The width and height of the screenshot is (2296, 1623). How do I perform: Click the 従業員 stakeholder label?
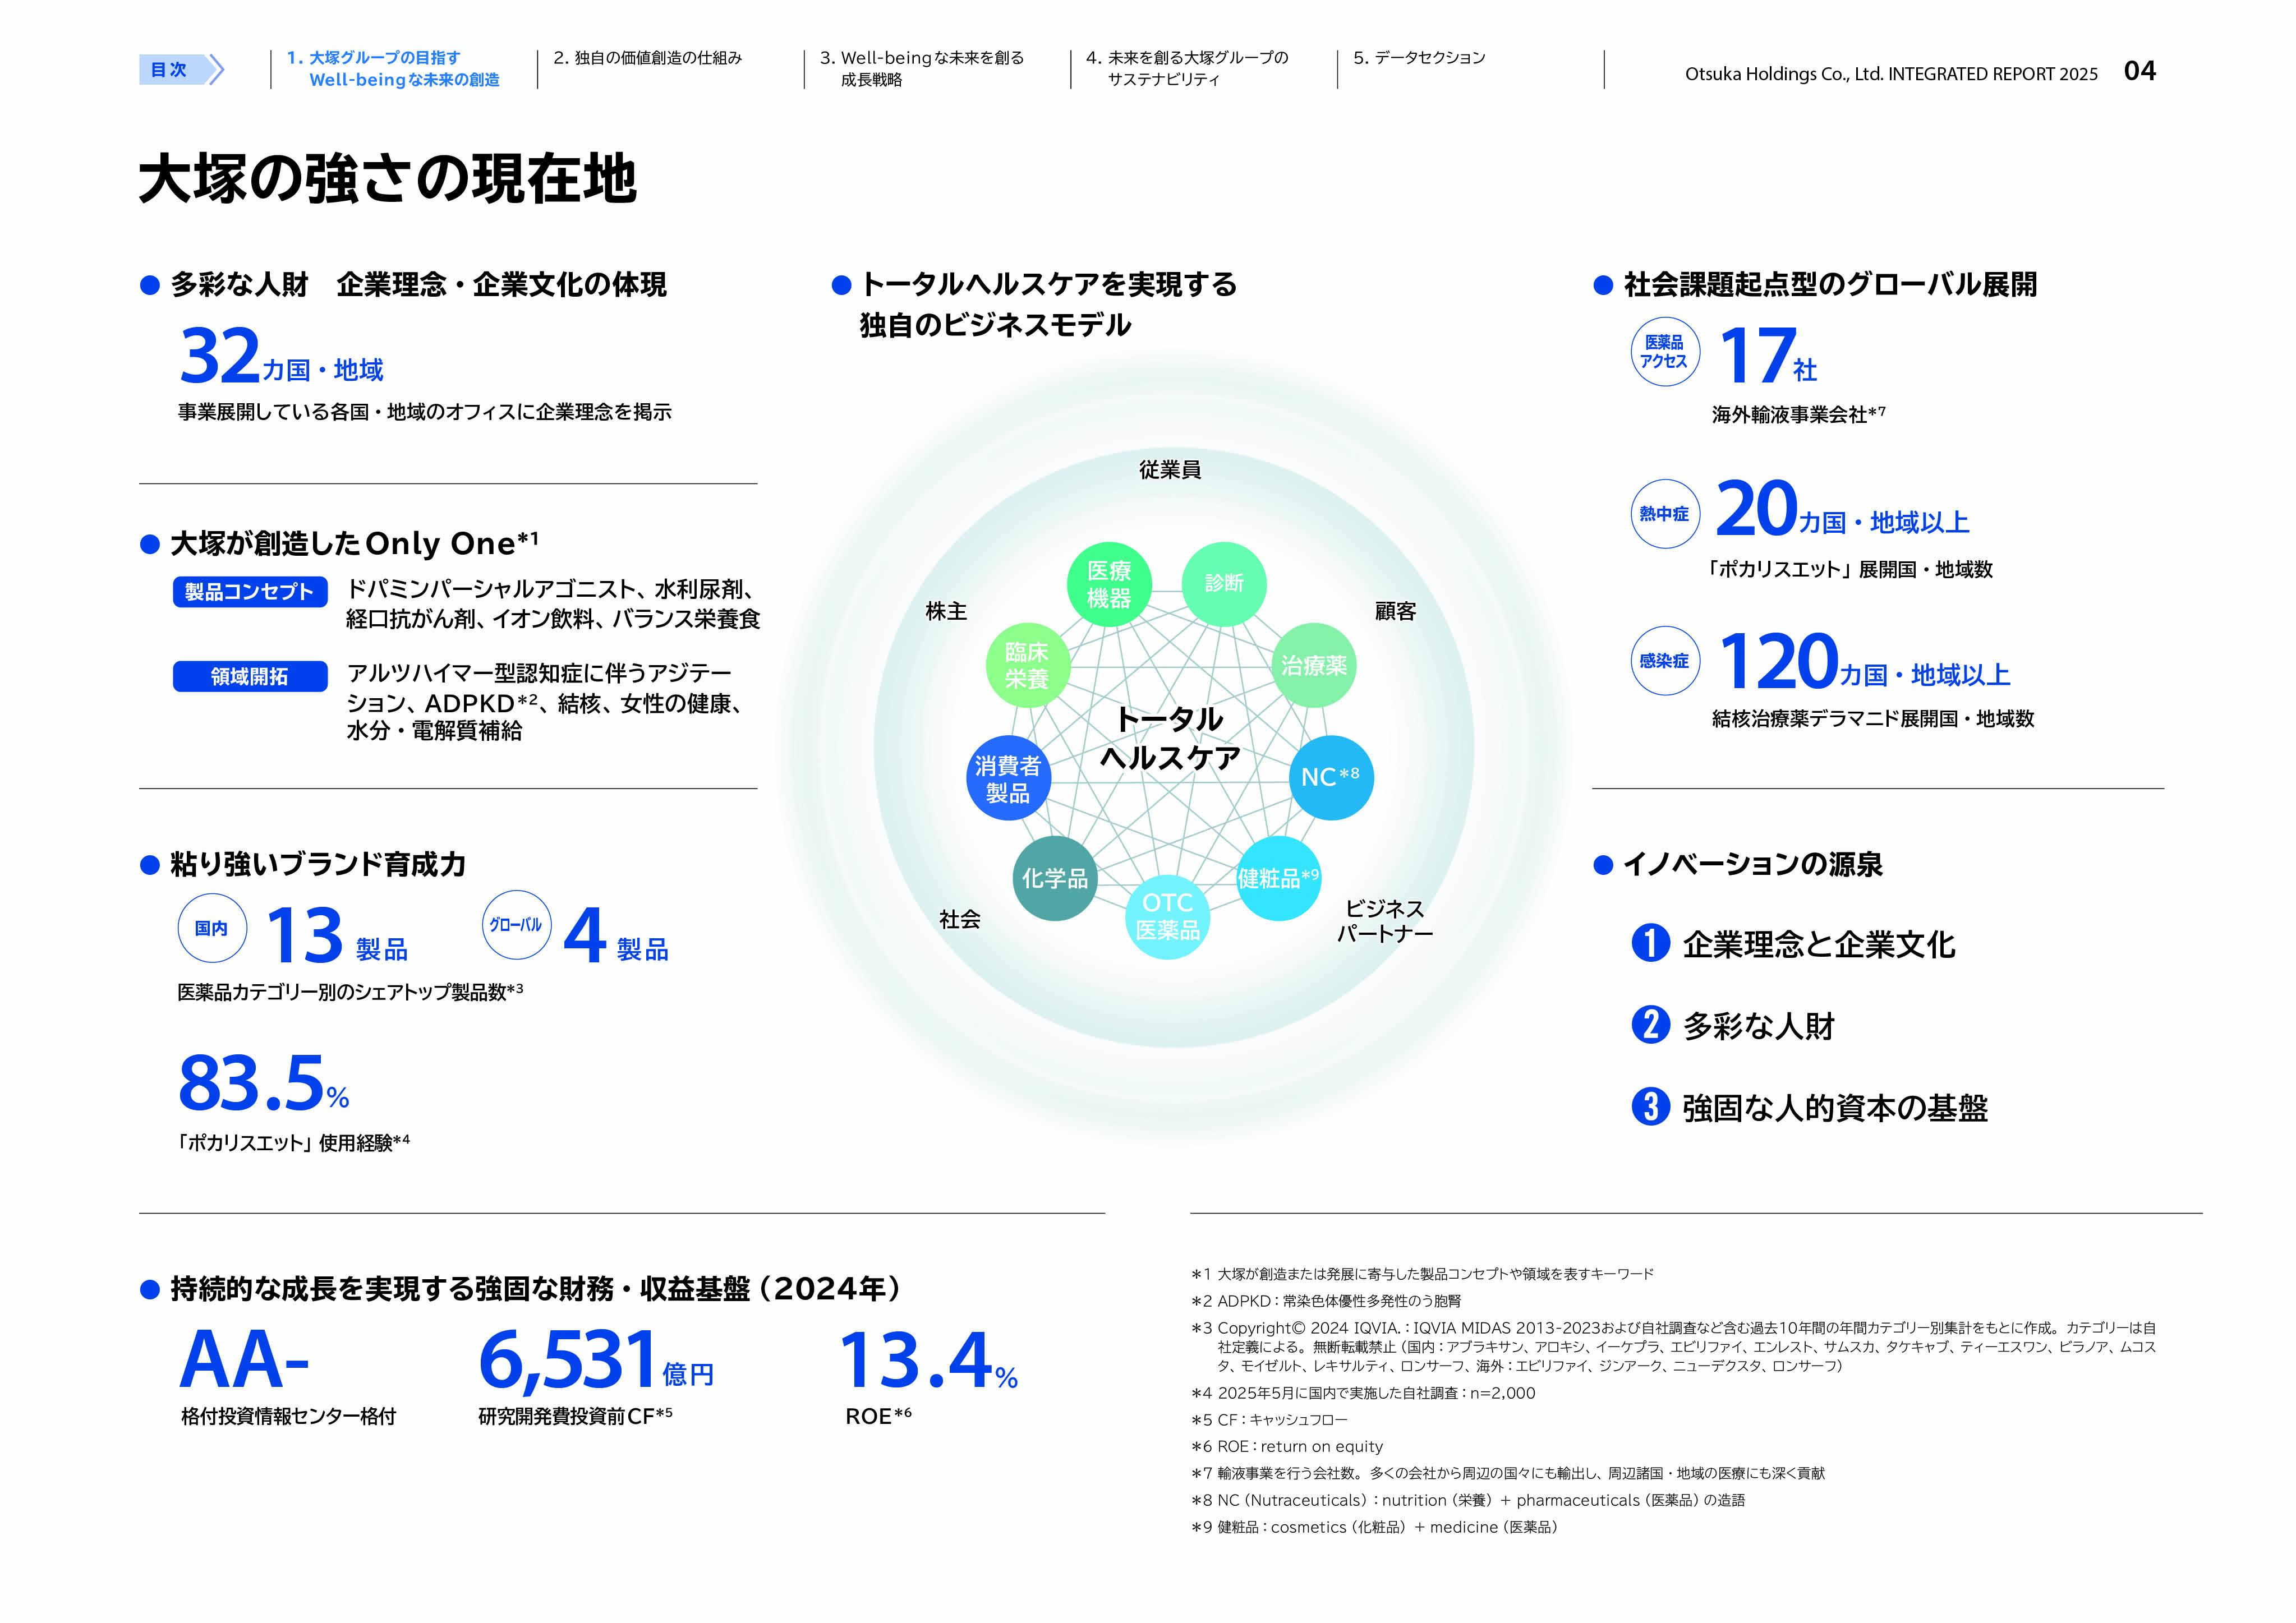tap(1170, 470)
